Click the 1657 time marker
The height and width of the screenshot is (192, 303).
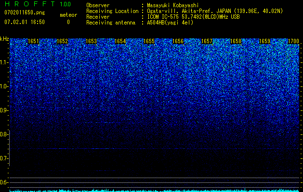coord(207,41)
